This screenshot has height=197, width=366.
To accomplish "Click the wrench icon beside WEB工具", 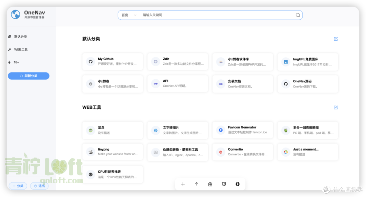I will 9,50.
